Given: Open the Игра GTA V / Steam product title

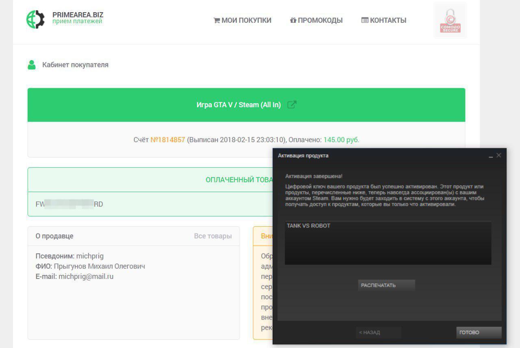Looking at the screenshot, I should [x=238, y=105].
